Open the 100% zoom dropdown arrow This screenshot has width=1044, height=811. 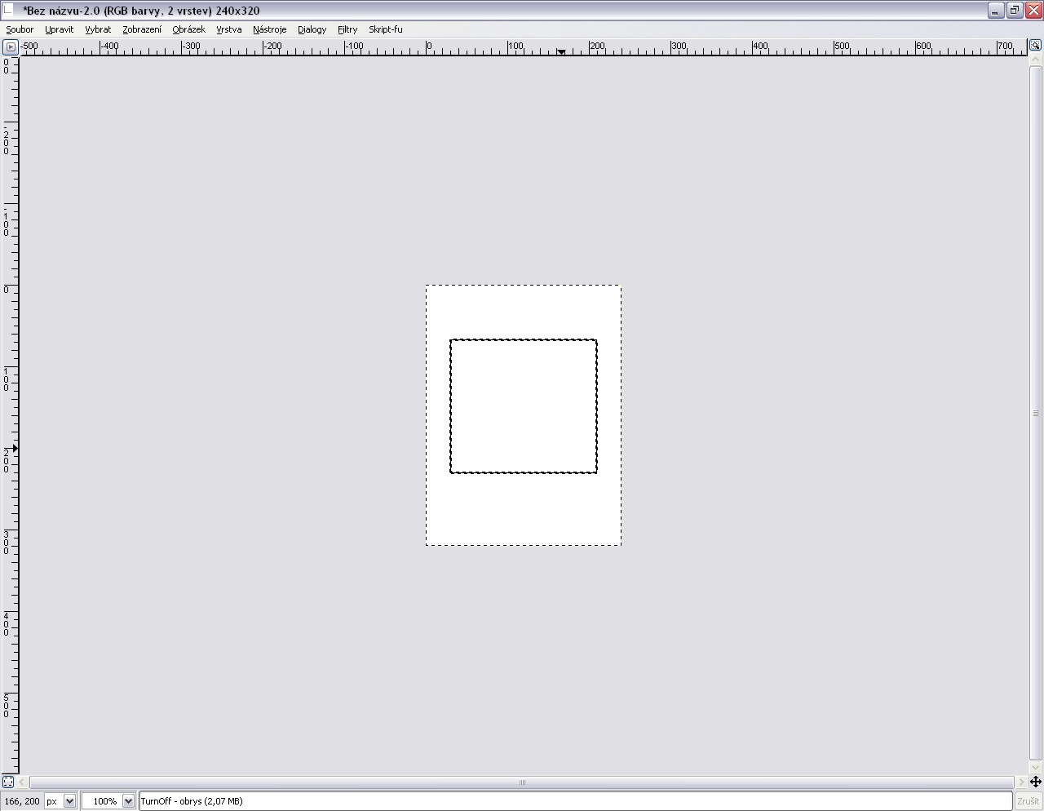click(128, 801)
